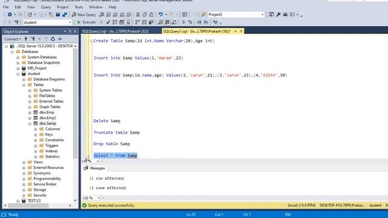
Task: Select the Messages results tab
Action: [95, 168]
